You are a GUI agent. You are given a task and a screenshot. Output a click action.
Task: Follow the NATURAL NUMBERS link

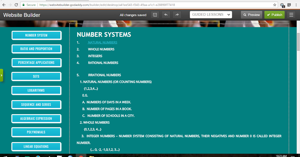102,42
